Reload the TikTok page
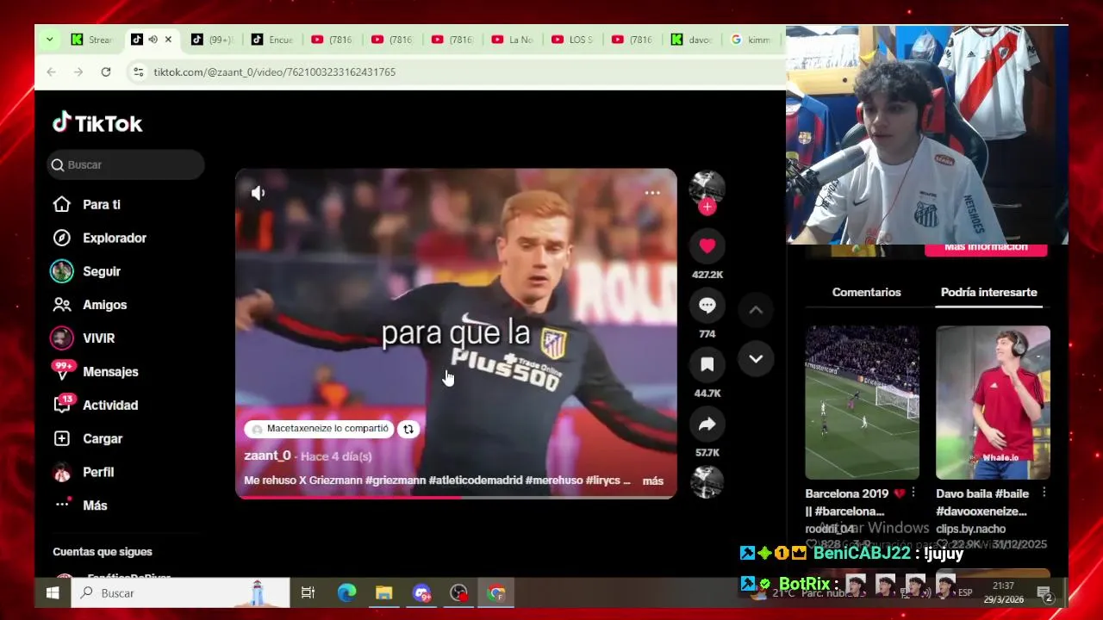 coord(106,72)
